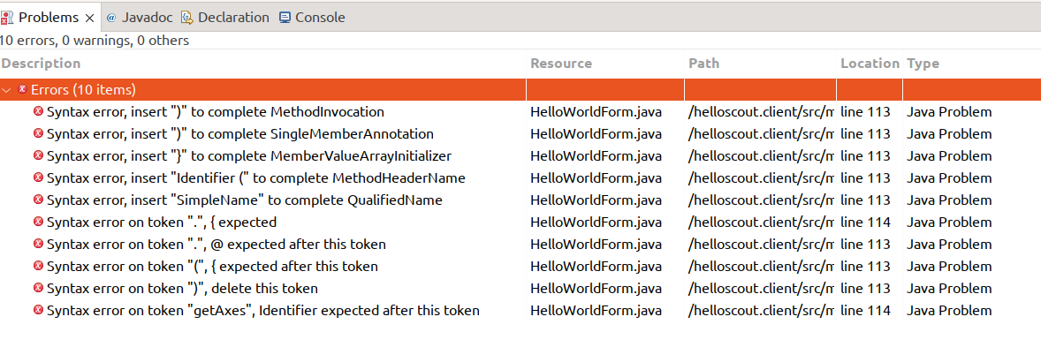
Task: Select error '")", delete this token'
Action: [182, 289]
